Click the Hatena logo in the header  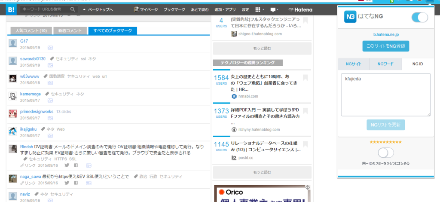pos(300,9)
